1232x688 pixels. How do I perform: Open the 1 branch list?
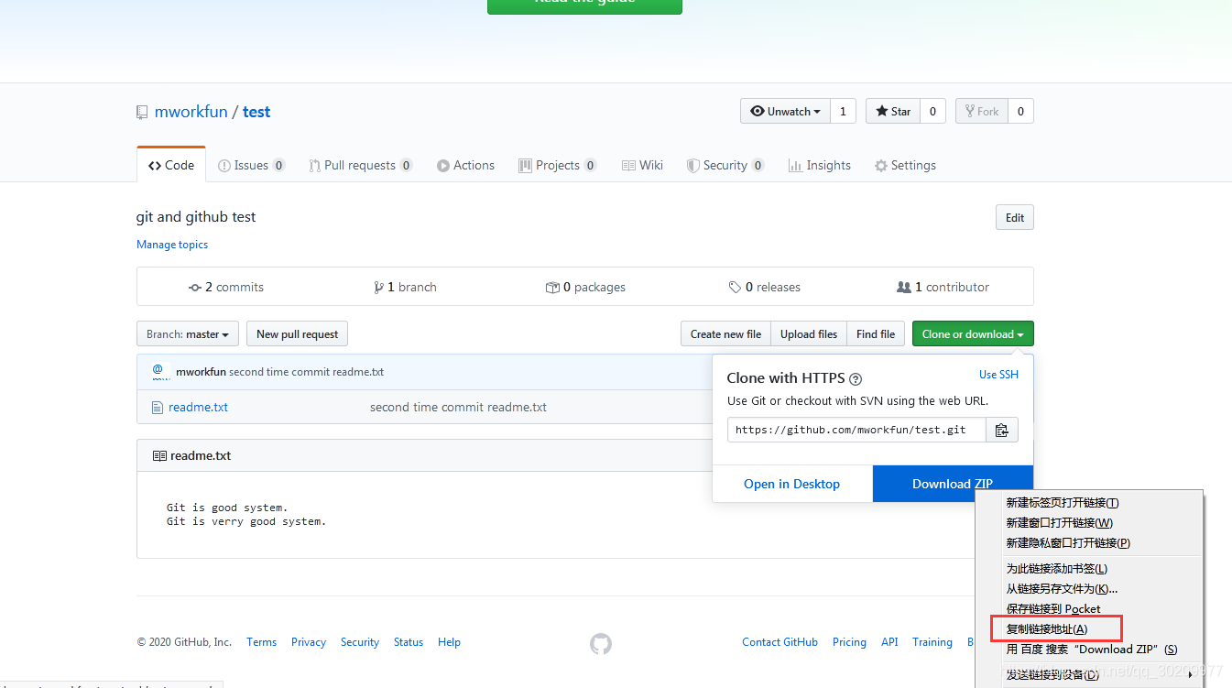(405, 287)
